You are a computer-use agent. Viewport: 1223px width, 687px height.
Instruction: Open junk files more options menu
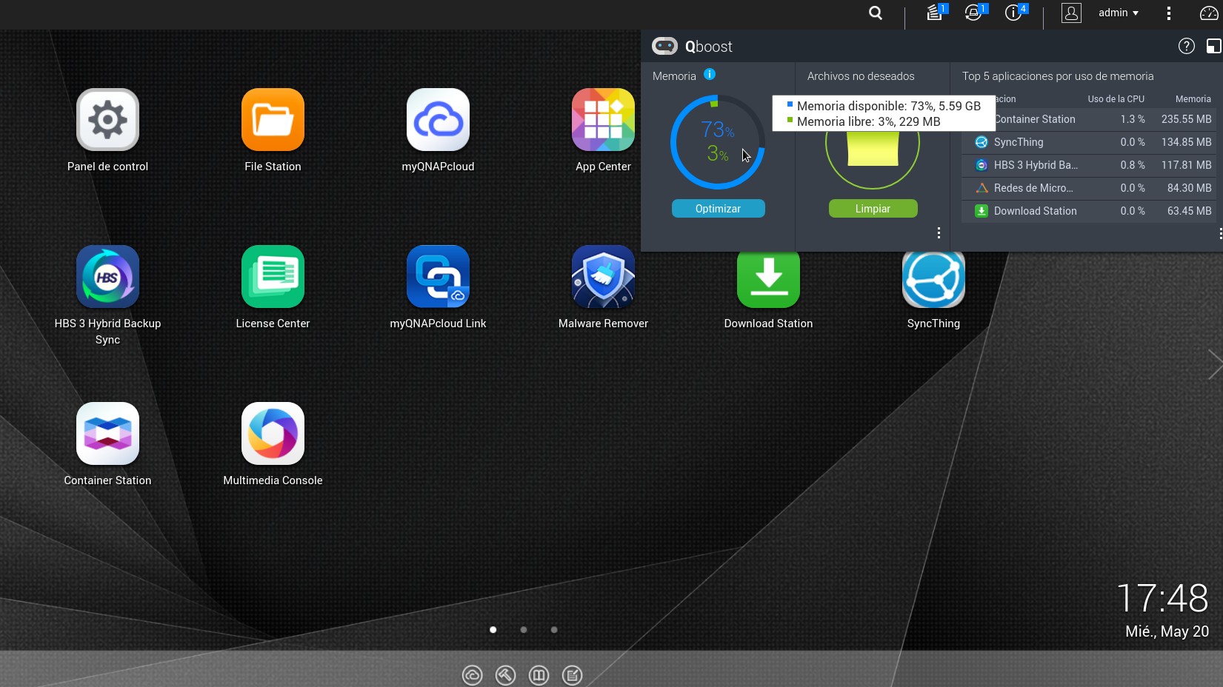[939, 233]
